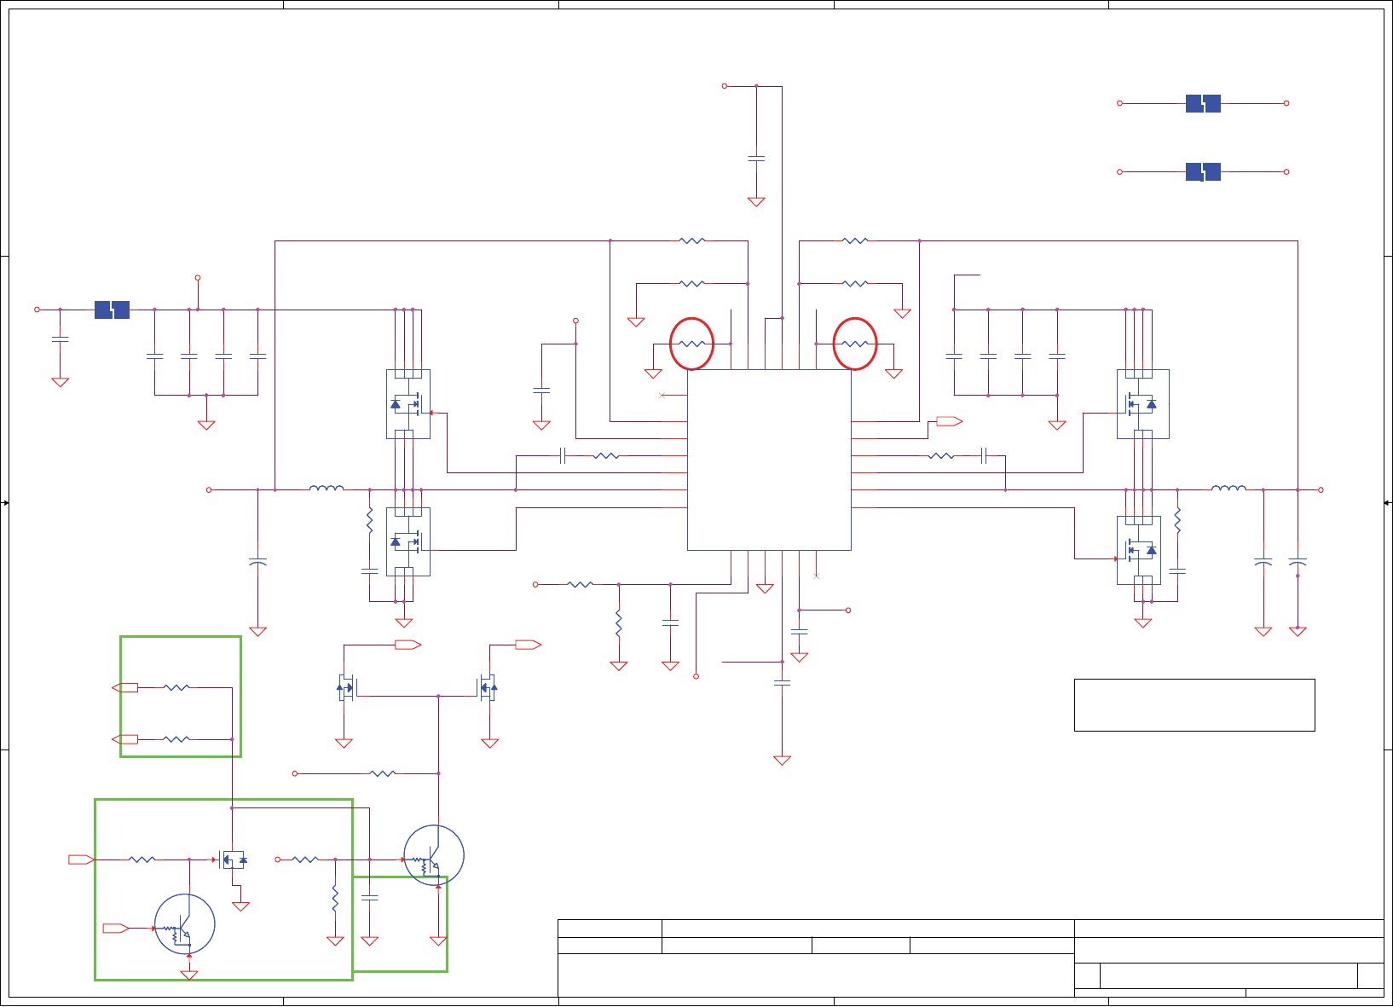Select the lower-left power MOSFET symbol
The height and width of the screenshot is (1007, 1393).
tap(407, 541)
